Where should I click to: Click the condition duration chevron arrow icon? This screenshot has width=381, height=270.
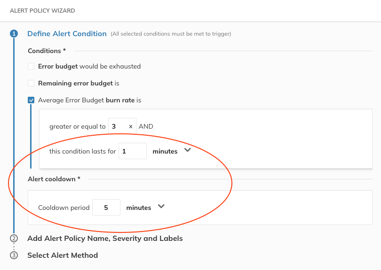pos(187,151)
